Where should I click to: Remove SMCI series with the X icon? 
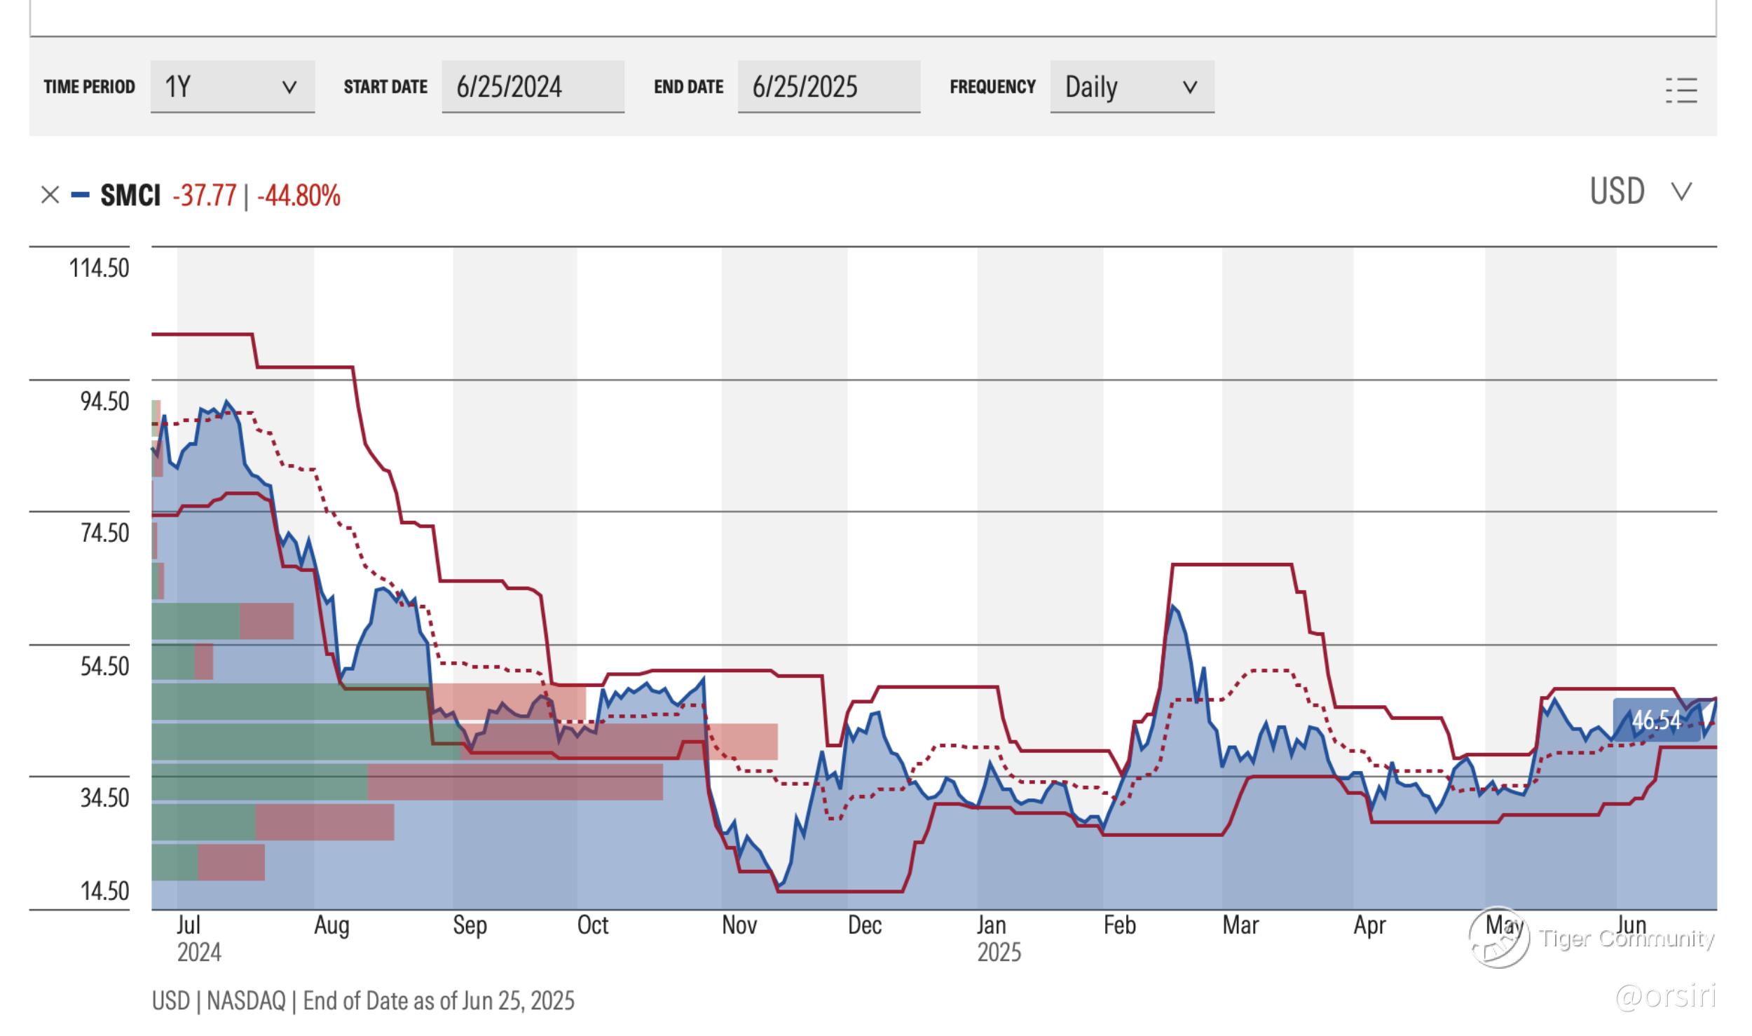(50, 195)
